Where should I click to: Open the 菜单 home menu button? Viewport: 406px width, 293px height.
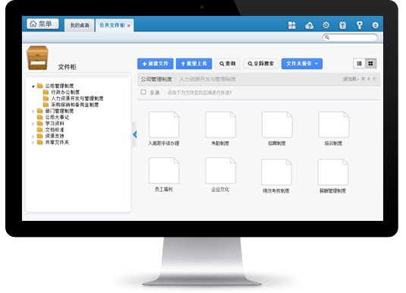[x=42, y=24]
